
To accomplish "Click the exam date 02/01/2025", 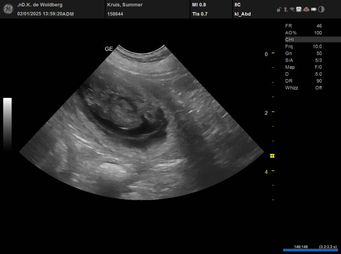I will 29,14.
